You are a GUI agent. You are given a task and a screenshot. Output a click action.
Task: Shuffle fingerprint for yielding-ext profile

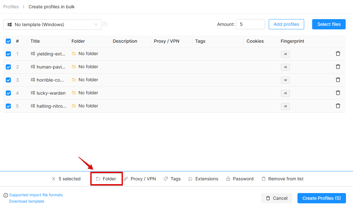[x=285, y=54]
